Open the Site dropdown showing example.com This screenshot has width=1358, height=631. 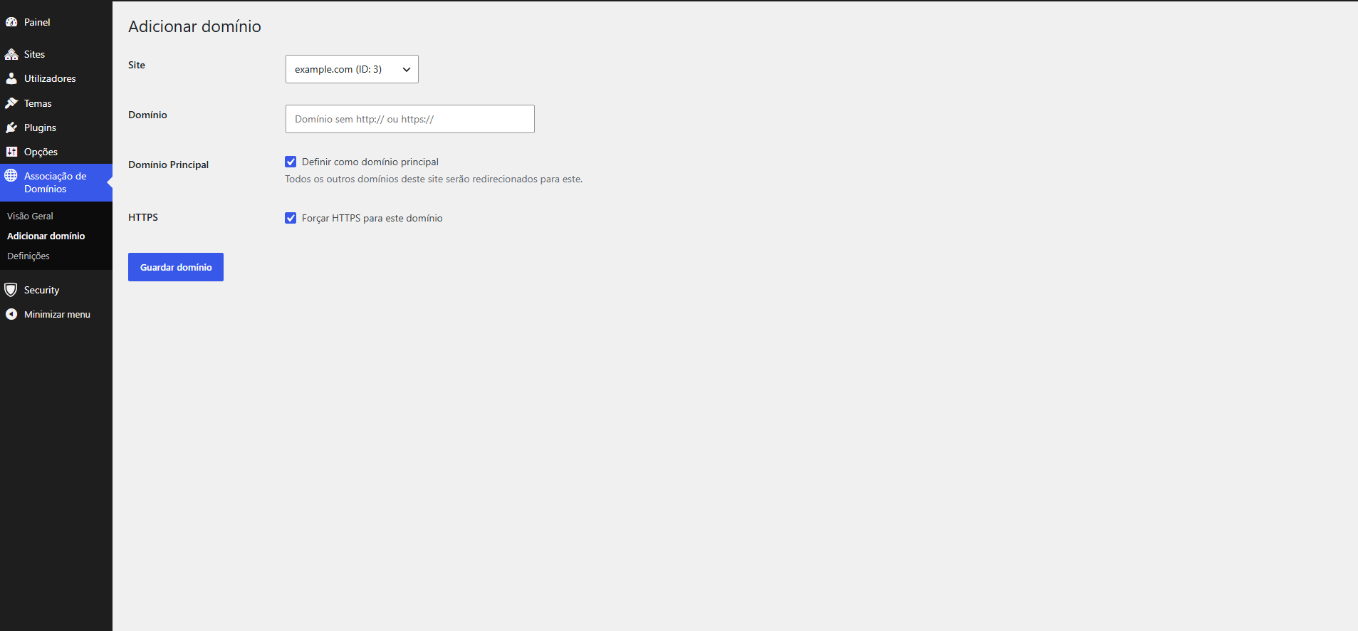point(352,69)
